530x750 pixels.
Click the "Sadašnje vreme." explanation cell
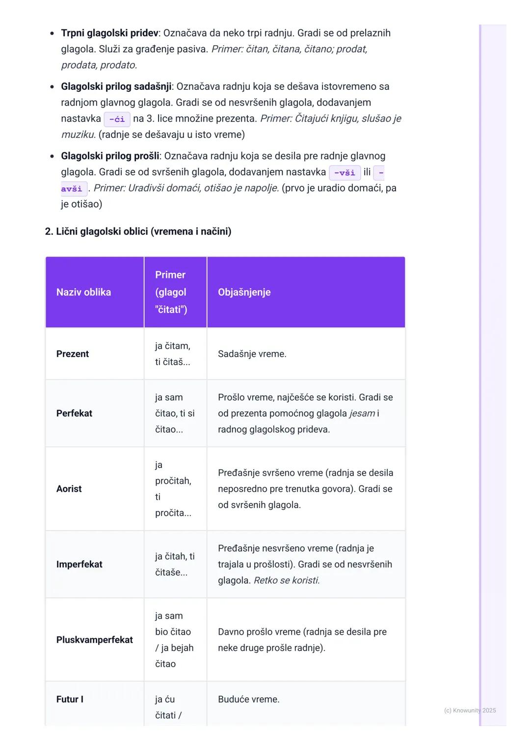coord(252,354)
